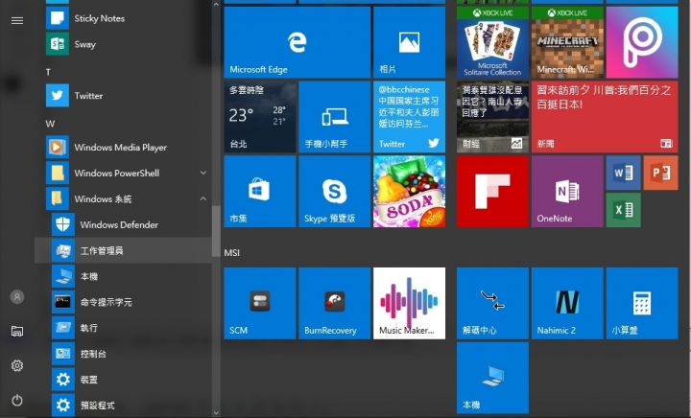Image resolution: width=691 pixels, height=418 pixels.
Task: Open the weather tile showing 台北
Action: click(x=260, y=117)
